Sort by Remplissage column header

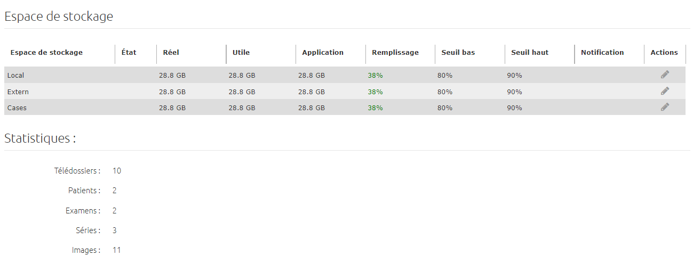point(395,52)
